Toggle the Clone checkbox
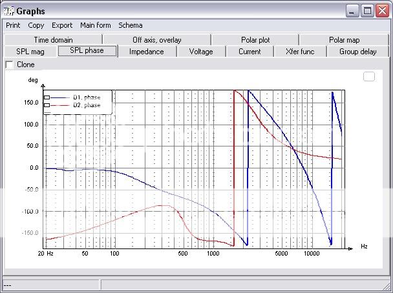Screen dimensions: 393x293 click(x=9, y=65)
